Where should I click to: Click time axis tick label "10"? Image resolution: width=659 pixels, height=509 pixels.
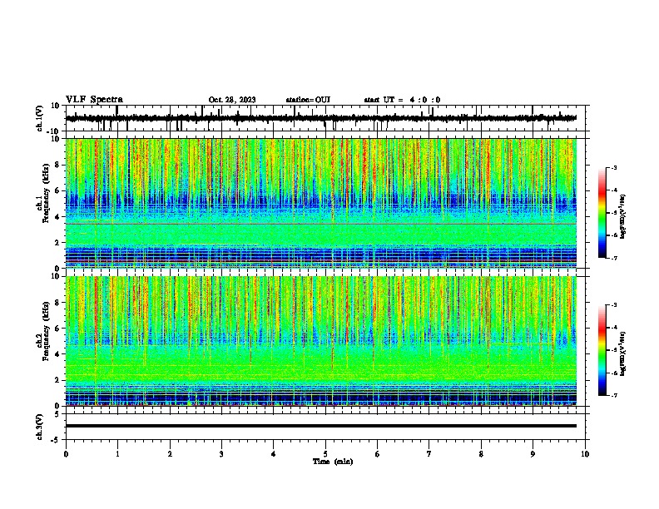point(585,454)
